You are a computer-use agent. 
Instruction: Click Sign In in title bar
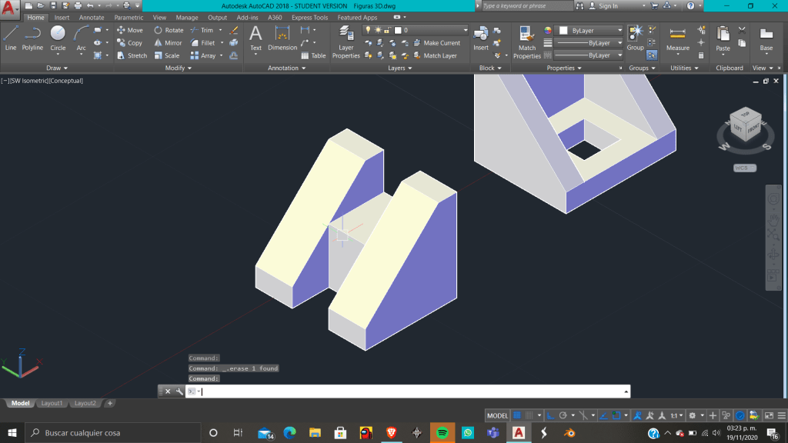607,5
